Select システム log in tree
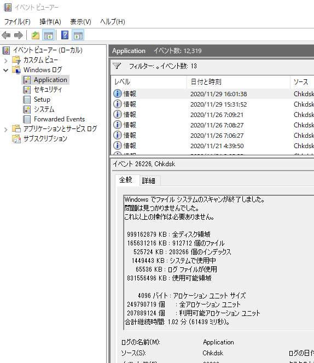This screenshot has width=314, height=363. tap(44, 109)
